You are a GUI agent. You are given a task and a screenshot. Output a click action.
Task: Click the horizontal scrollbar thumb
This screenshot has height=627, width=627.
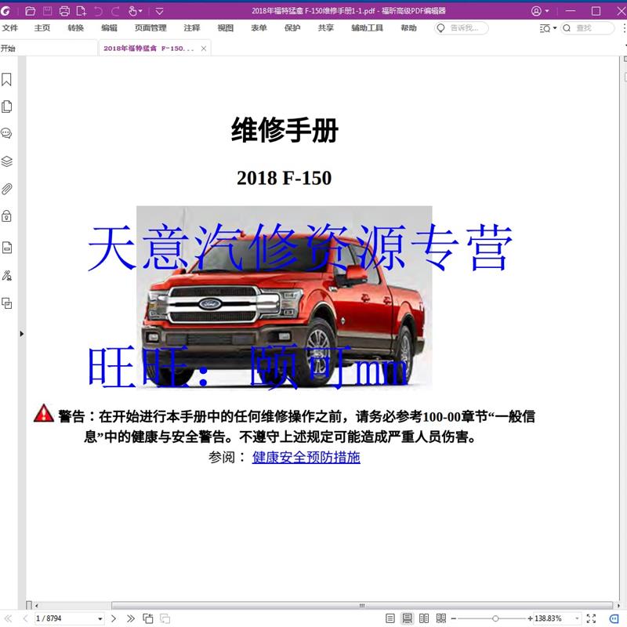(x=362, y=605)
